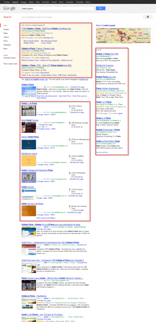Click thumbnail of Hotel Le A Paris result
This screenshot has width=156, height=322.
[29, 111]
